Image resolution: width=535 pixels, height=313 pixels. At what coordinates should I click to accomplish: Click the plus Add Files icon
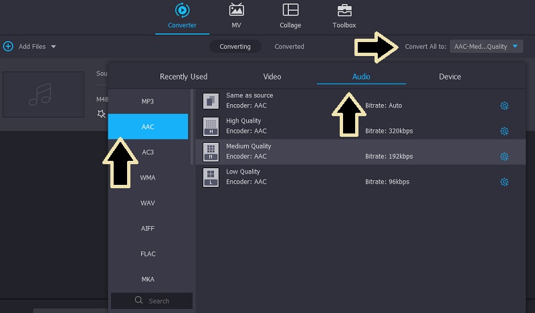tap(8, 47)
